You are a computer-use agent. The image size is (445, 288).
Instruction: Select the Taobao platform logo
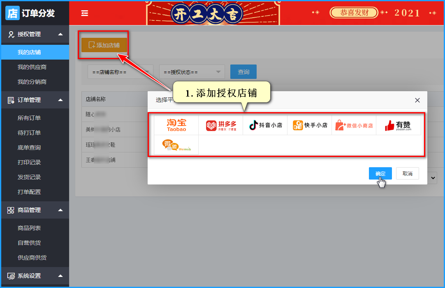click(176, 125)
